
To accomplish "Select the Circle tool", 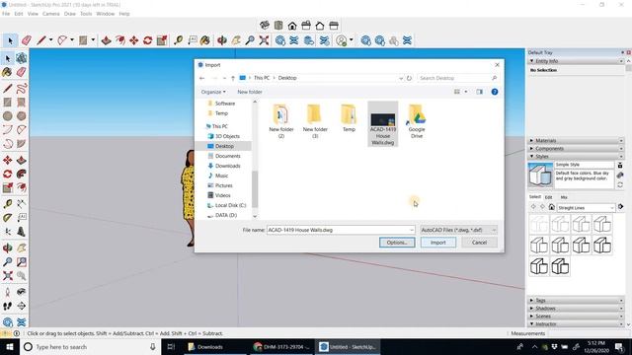I will pyautogui.click(x=7, y=116).
